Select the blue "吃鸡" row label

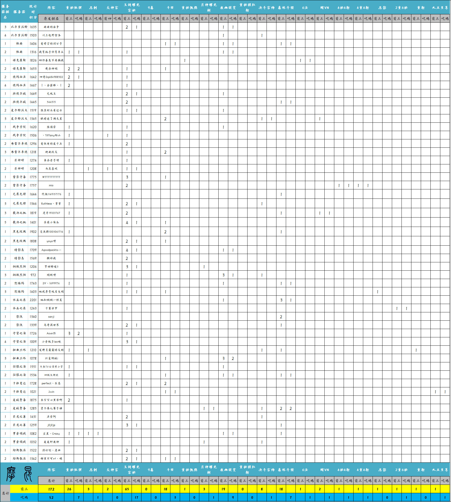24,497
